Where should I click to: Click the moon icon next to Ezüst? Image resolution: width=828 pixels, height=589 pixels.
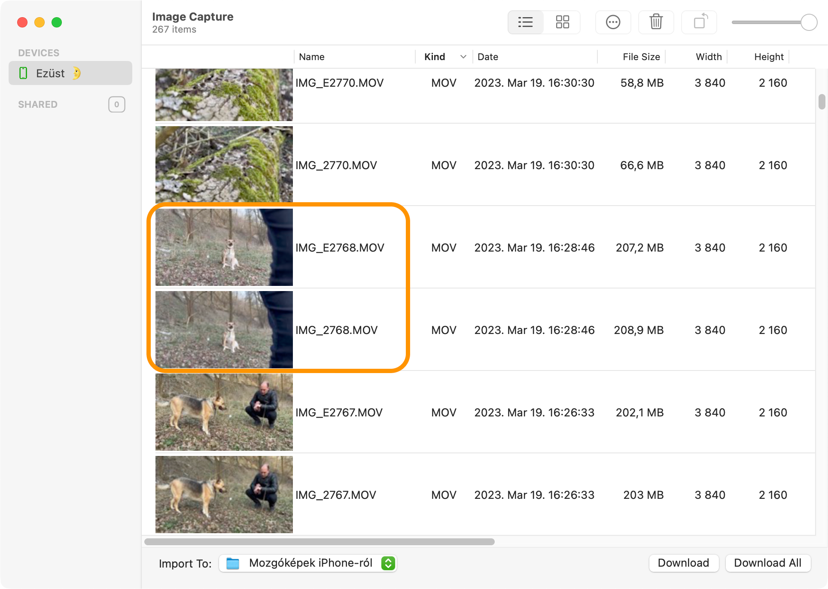click(76, 73)
